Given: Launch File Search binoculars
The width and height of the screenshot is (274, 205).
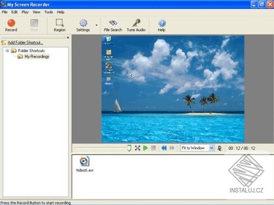Looking at the screenshot, I should point(113,25).
